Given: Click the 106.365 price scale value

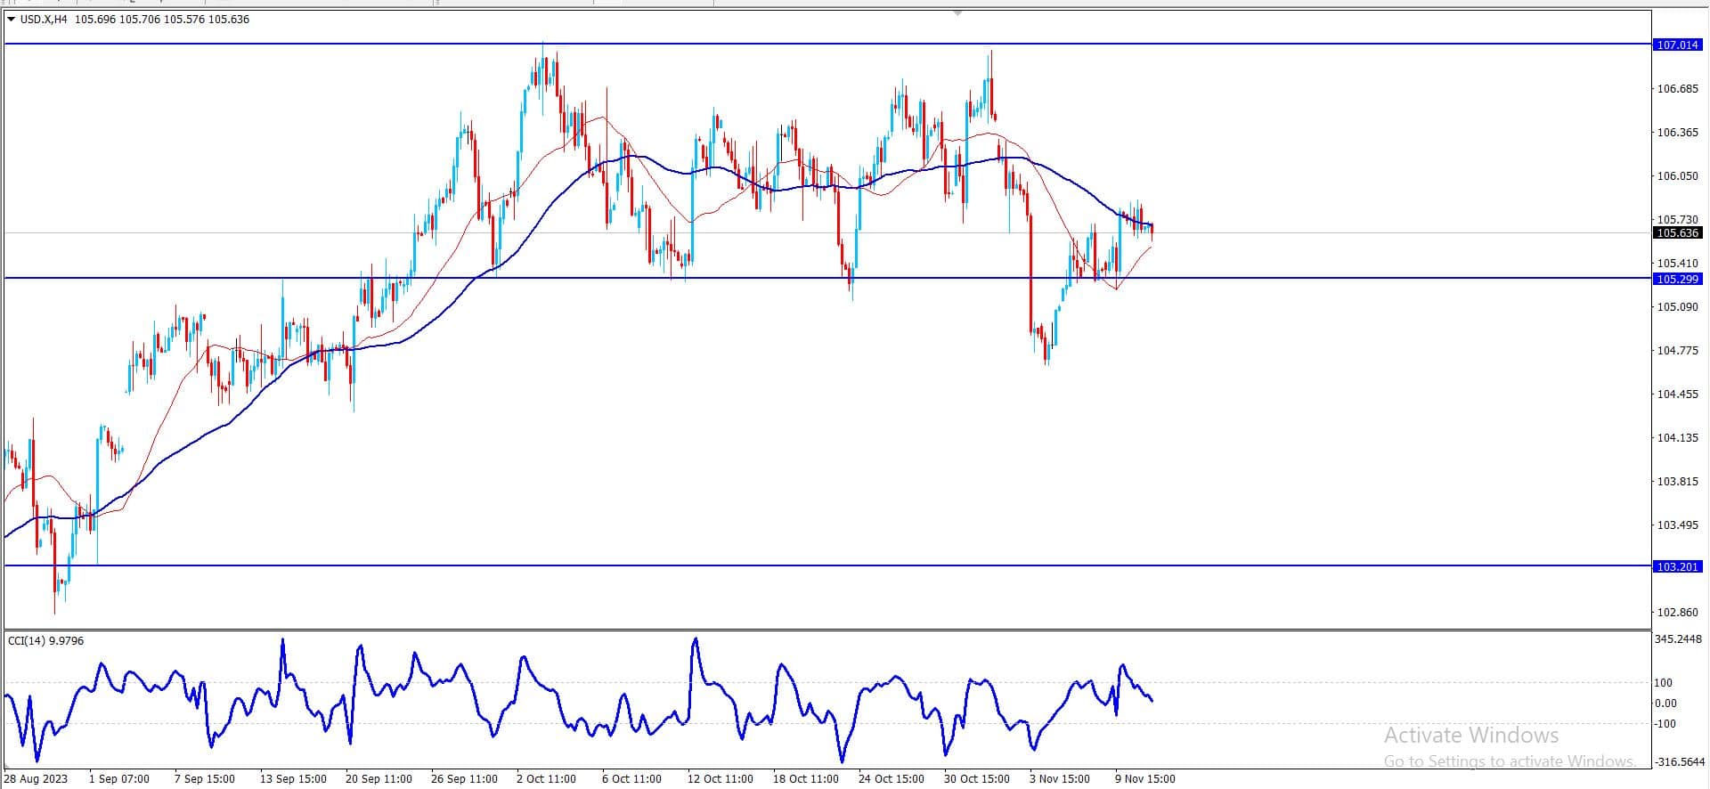Looking at the screenshot, I should click(x=1677, y=133).
